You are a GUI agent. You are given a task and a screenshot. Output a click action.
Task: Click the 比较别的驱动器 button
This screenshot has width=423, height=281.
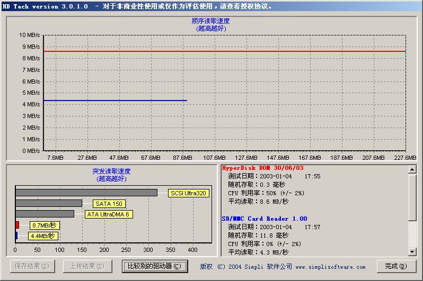pyautogui.click(x=154, y=266)
